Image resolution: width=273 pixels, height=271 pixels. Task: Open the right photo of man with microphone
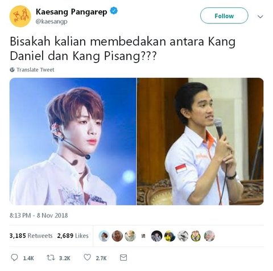coord(200,141)
